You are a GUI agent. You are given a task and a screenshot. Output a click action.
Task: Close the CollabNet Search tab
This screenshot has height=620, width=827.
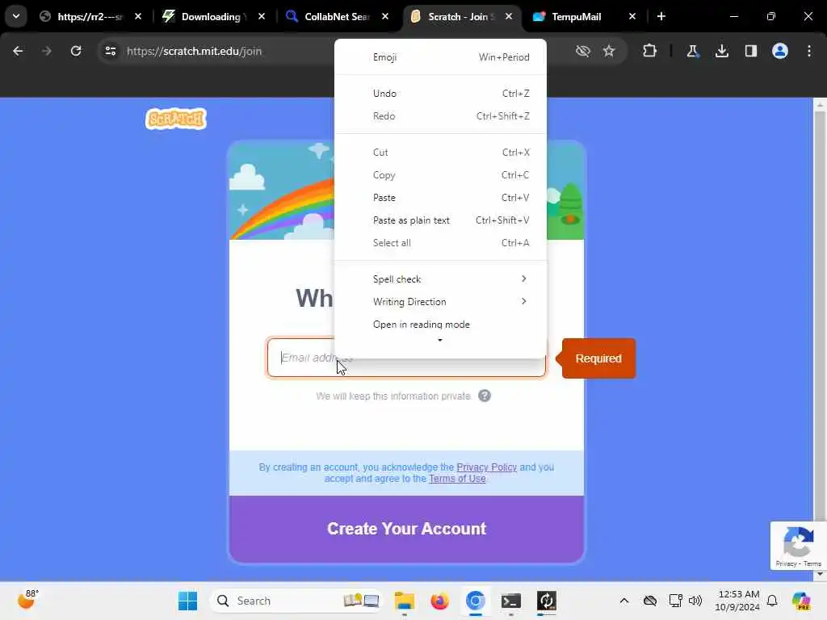pos(385,17)
